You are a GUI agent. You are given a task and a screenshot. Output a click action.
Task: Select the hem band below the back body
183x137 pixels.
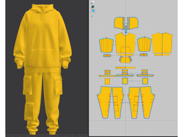[162, 54]
